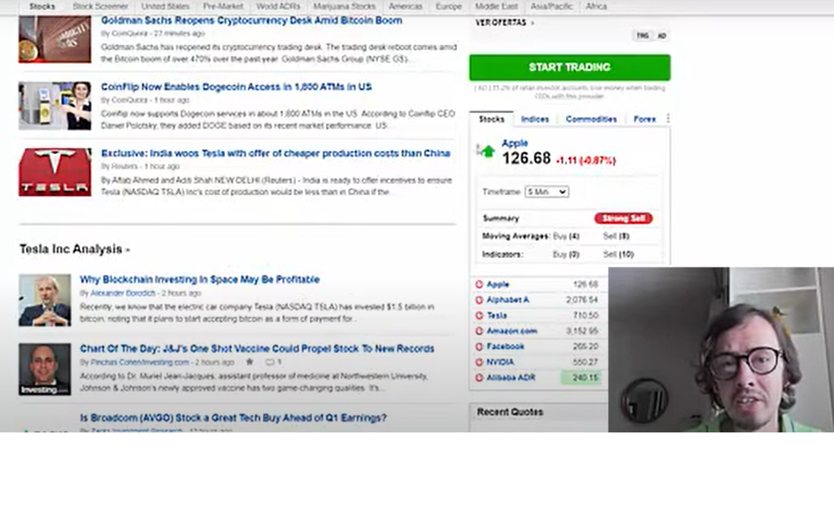The height and width of the screenshot is (529, 834).
Task: Open the United States menu item
Action: point(165,6)
